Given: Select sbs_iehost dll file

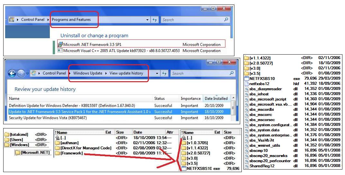Looking at the screenshot, I should (x=293, y=94).
